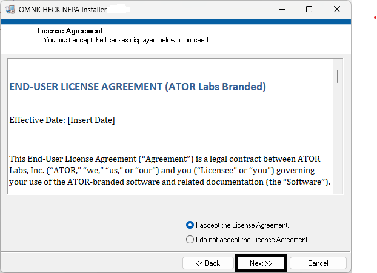The image size is (377, 273).
Task: Click the OMNICHECK installer title bar icon
Action: click(10, 9)
